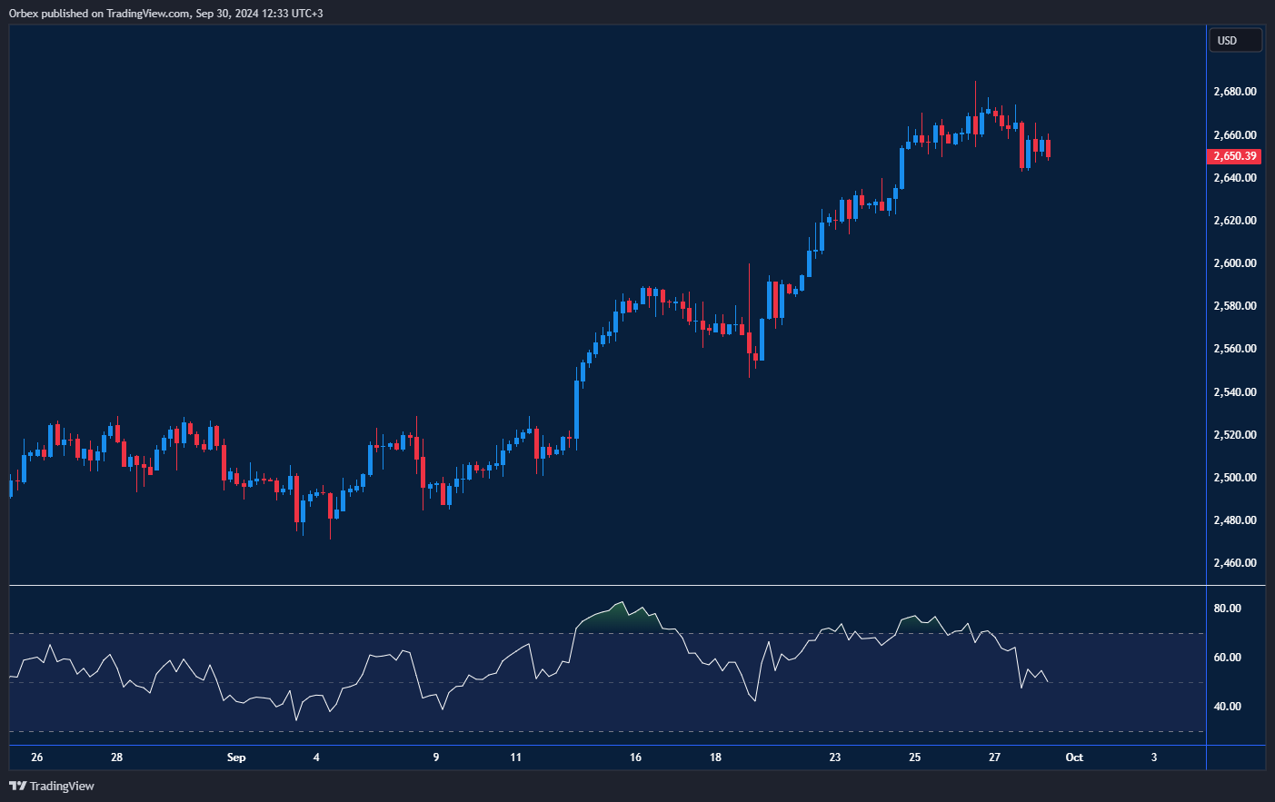The height and width of the screenshot is (802, 1275).
Task: Click the red 2,650.39 current price label
Action: [1234, 156]
